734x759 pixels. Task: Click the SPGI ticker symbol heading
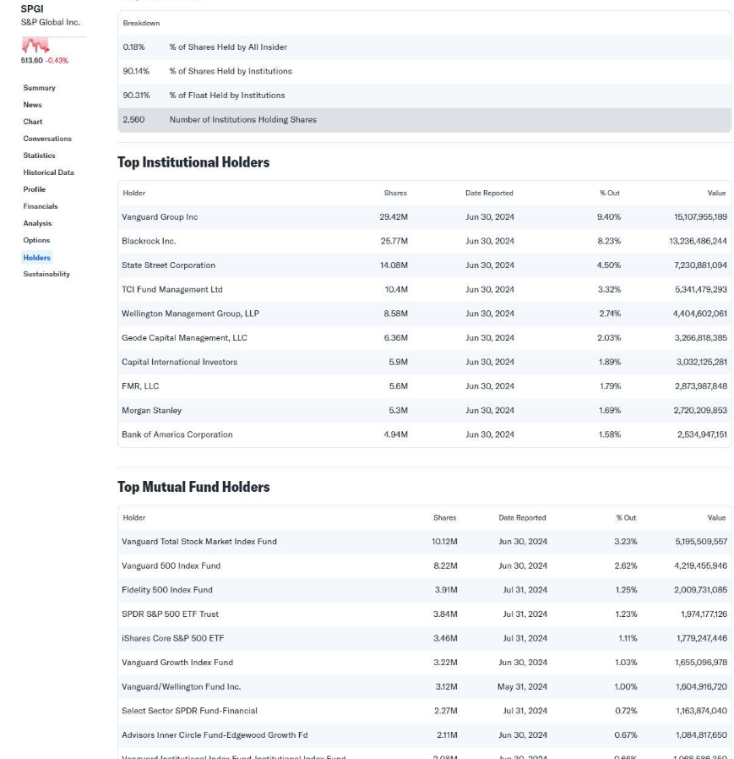tap(32, 9)
